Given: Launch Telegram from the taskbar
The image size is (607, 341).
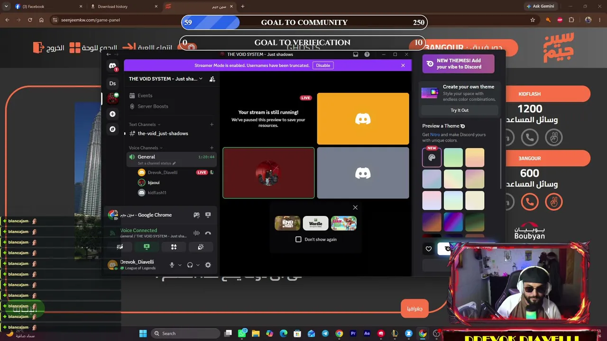Looking at the screenshot, I should [x=325, y=333].
